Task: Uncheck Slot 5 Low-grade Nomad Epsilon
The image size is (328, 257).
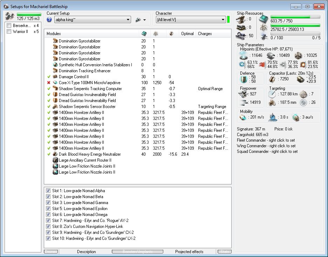Action: tap(48, 209)
